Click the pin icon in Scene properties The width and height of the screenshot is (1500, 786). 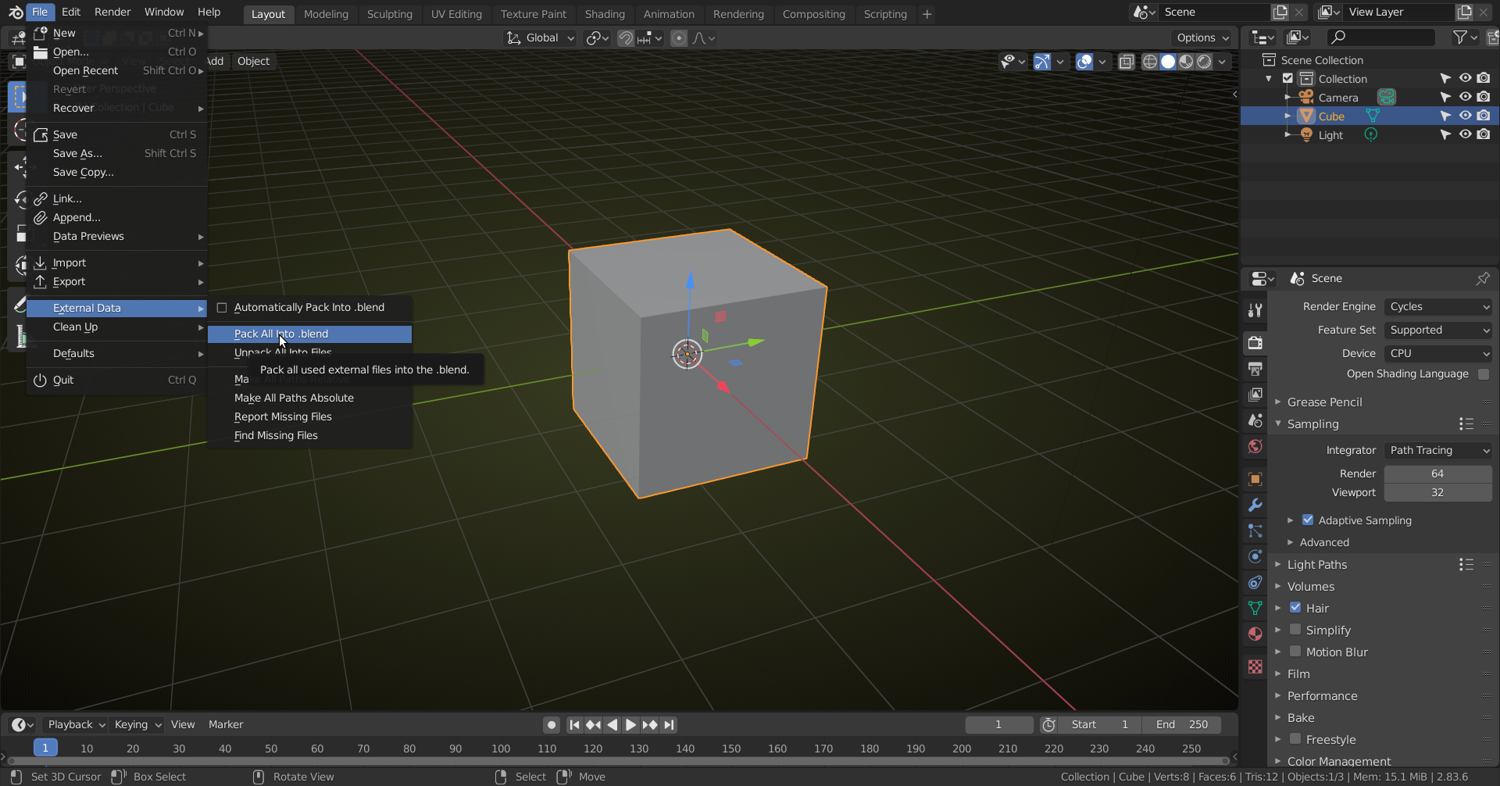coord(1482,278)
